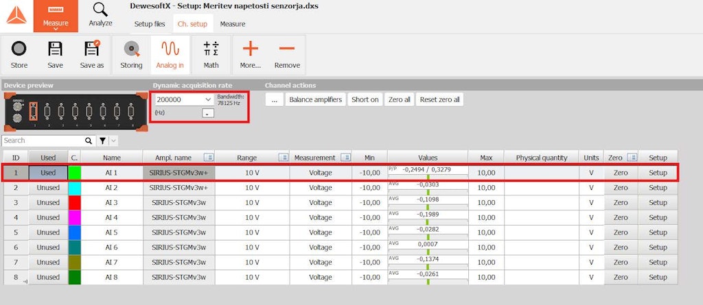Image resolution: width=703 pixels, height=305 pixels.
Task: Open the Setup files tab
Action: (x=150, y=24)
